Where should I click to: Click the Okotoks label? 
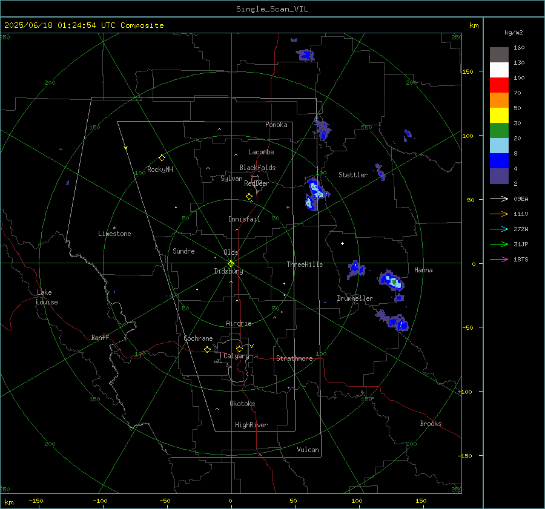[x=242, y=404]
